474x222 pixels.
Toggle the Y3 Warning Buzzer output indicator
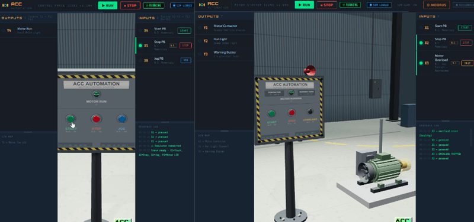(x=200, y=54)
